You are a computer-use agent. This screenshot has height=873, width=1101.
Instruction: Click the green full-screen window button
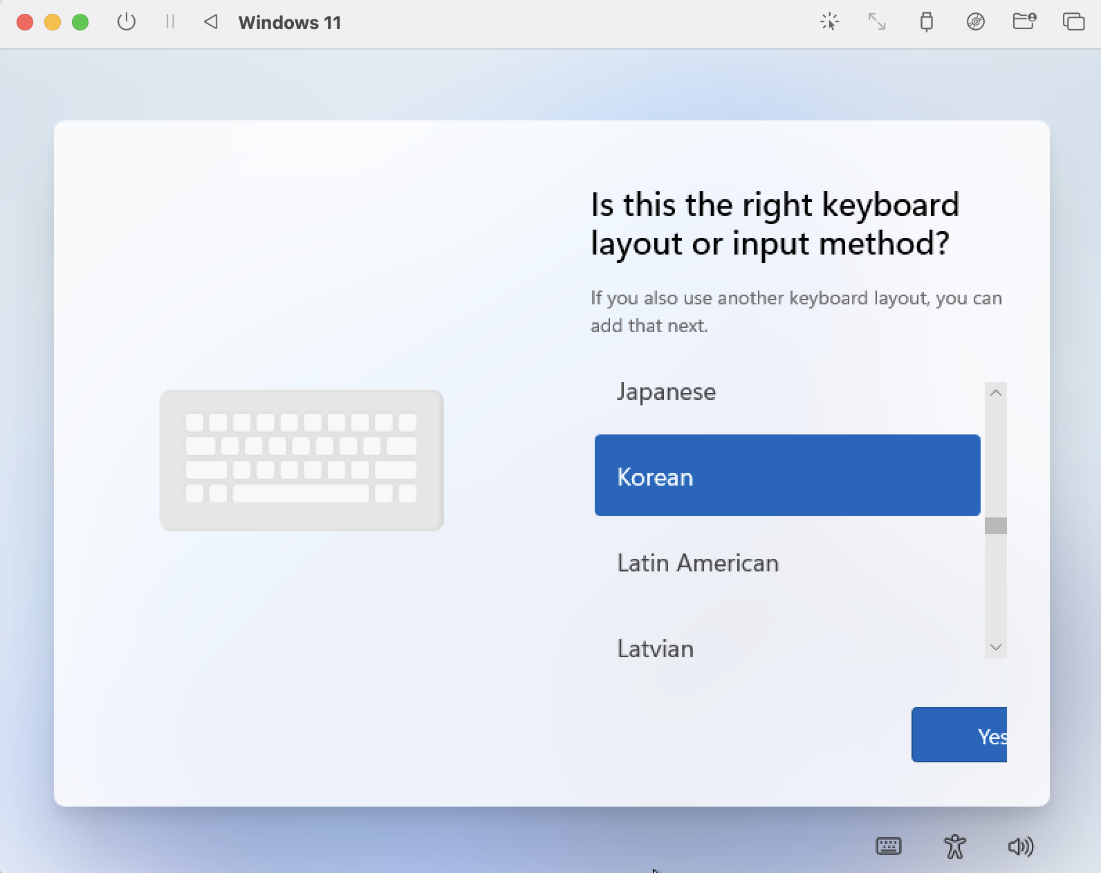[80, 22]
